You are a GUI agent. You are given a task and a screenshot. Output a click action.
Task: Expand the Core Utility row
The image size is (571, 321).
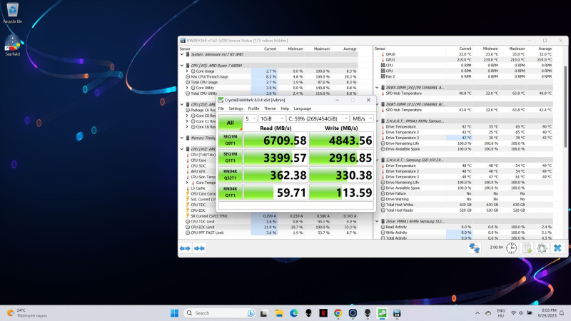187,88
